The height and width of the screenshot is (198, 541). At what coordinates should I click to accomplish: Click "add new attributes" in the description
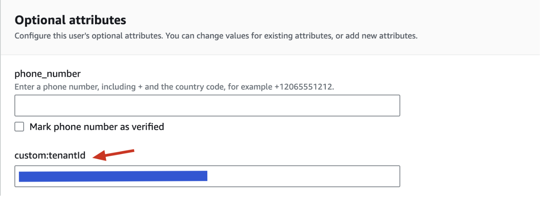(381, 36)
